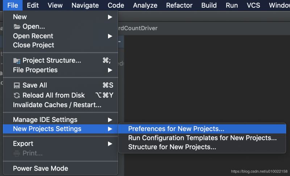Screen dimensions: 290x176
Task: Expand the Manage IDE Settings arrow
Action: [x=110, y=120]
